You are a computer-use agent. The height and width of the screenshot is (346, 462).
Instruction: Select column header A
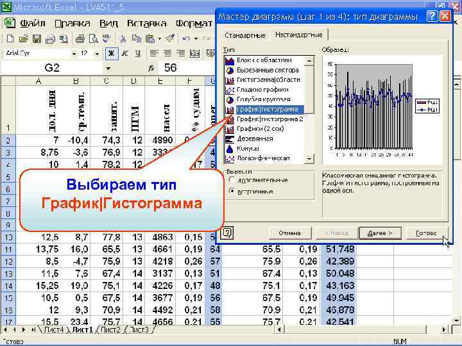coord(38,81)
